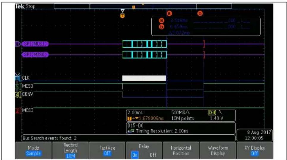This screenshot has width=287, height=160.
Task: Open the Record Length 10M menu
Action: coord(70,150)
